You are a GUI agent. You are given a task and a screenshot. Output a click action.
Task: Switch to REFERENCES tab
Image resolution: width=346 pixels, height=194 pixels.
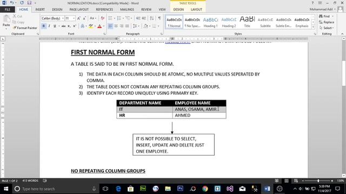coord(104,10)
